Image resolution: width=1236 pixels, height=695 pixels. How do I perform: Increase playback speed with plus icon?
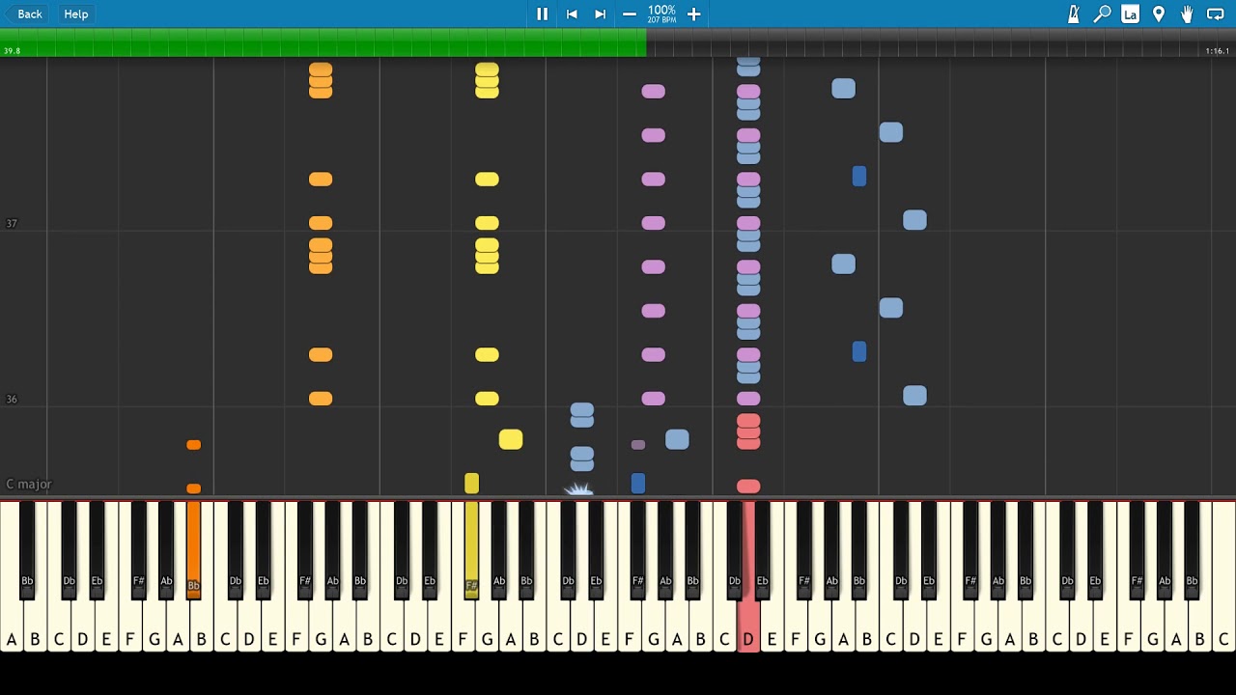693,14
